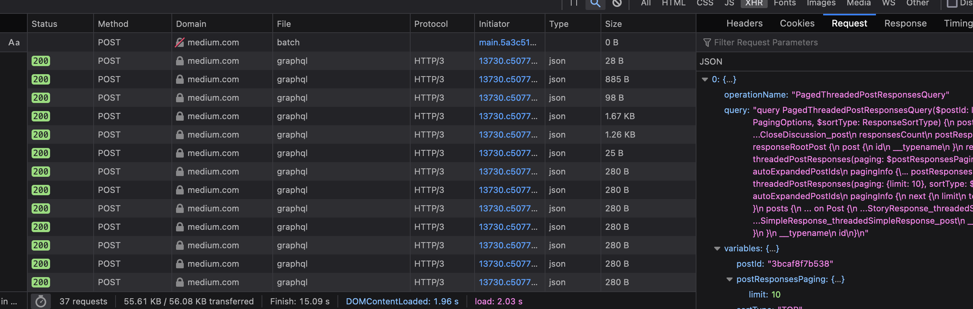This screenshot has height=309, width=973.
Task: Open the 13730.c5077... link in the 28 B row
Action: point(508,61)
